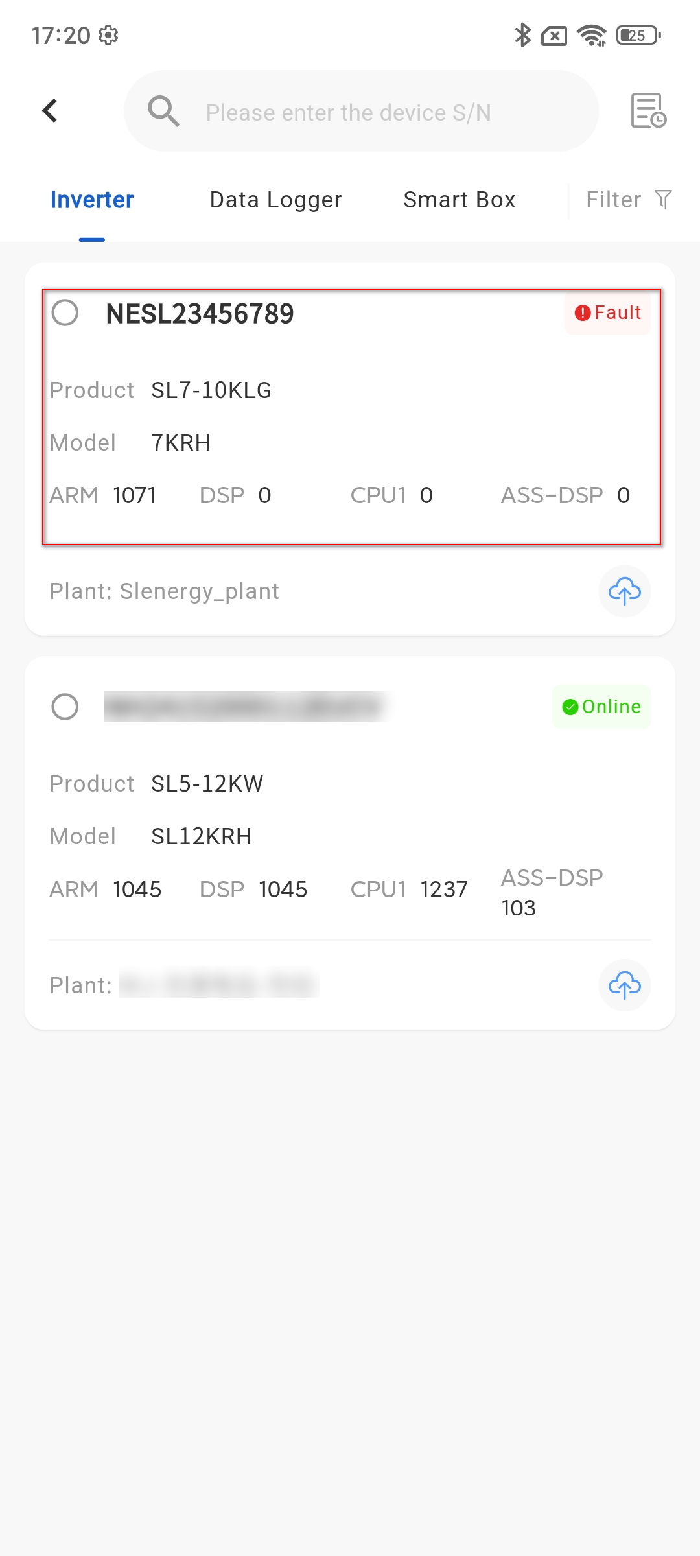Click the search magnifier icon
The width and height of the screenshot is (700, 1556).
coord(163,112)
